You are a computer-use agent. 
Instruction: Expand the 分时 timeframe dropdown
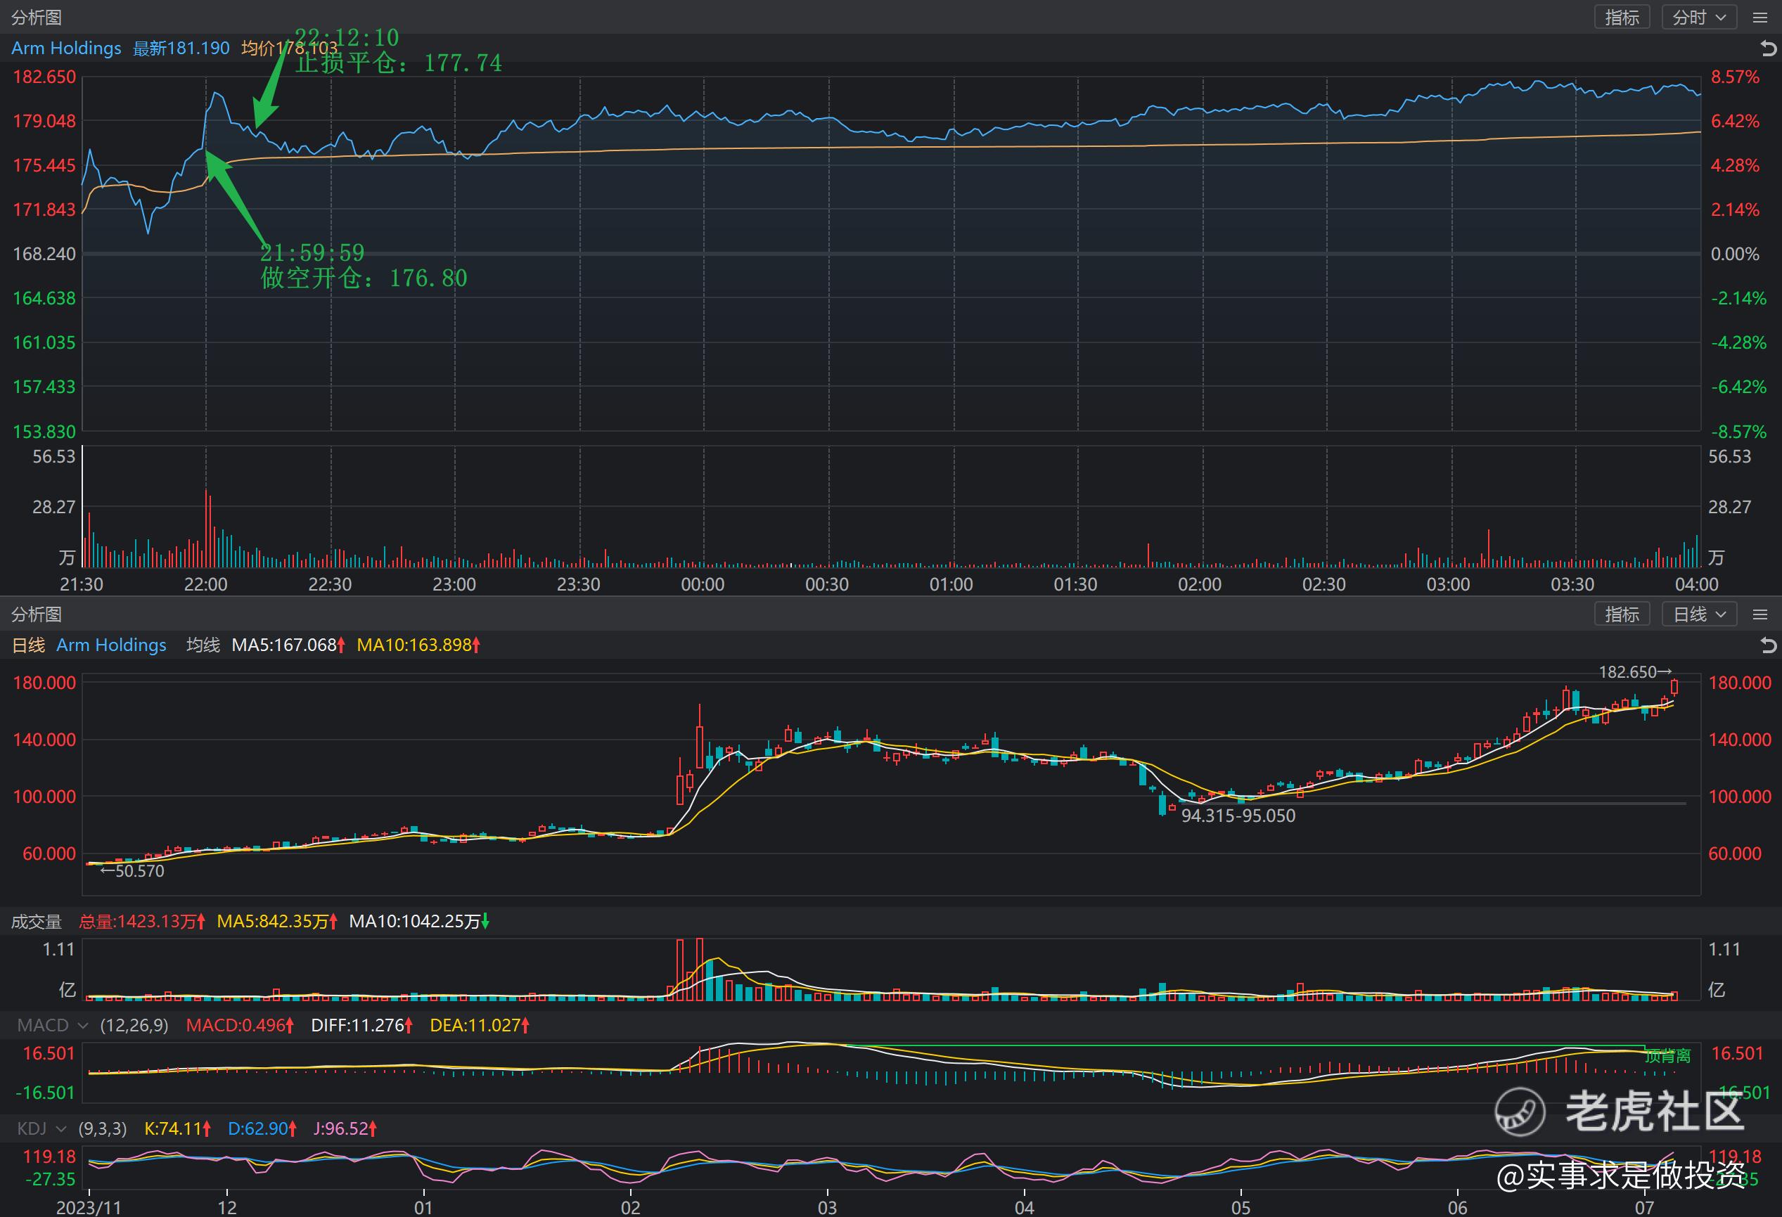coord(1699,17)
